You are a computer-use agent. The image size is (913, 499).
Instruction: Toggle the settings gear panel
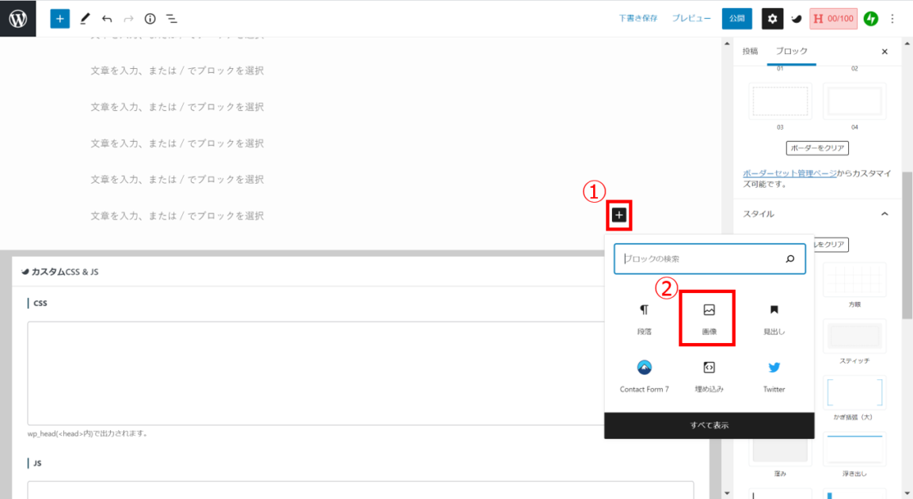772,19
